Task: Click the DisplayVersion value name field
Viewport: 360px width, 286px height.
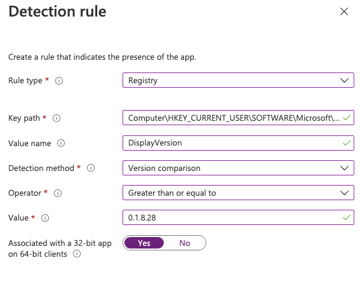Action: [x=238, y=143]
